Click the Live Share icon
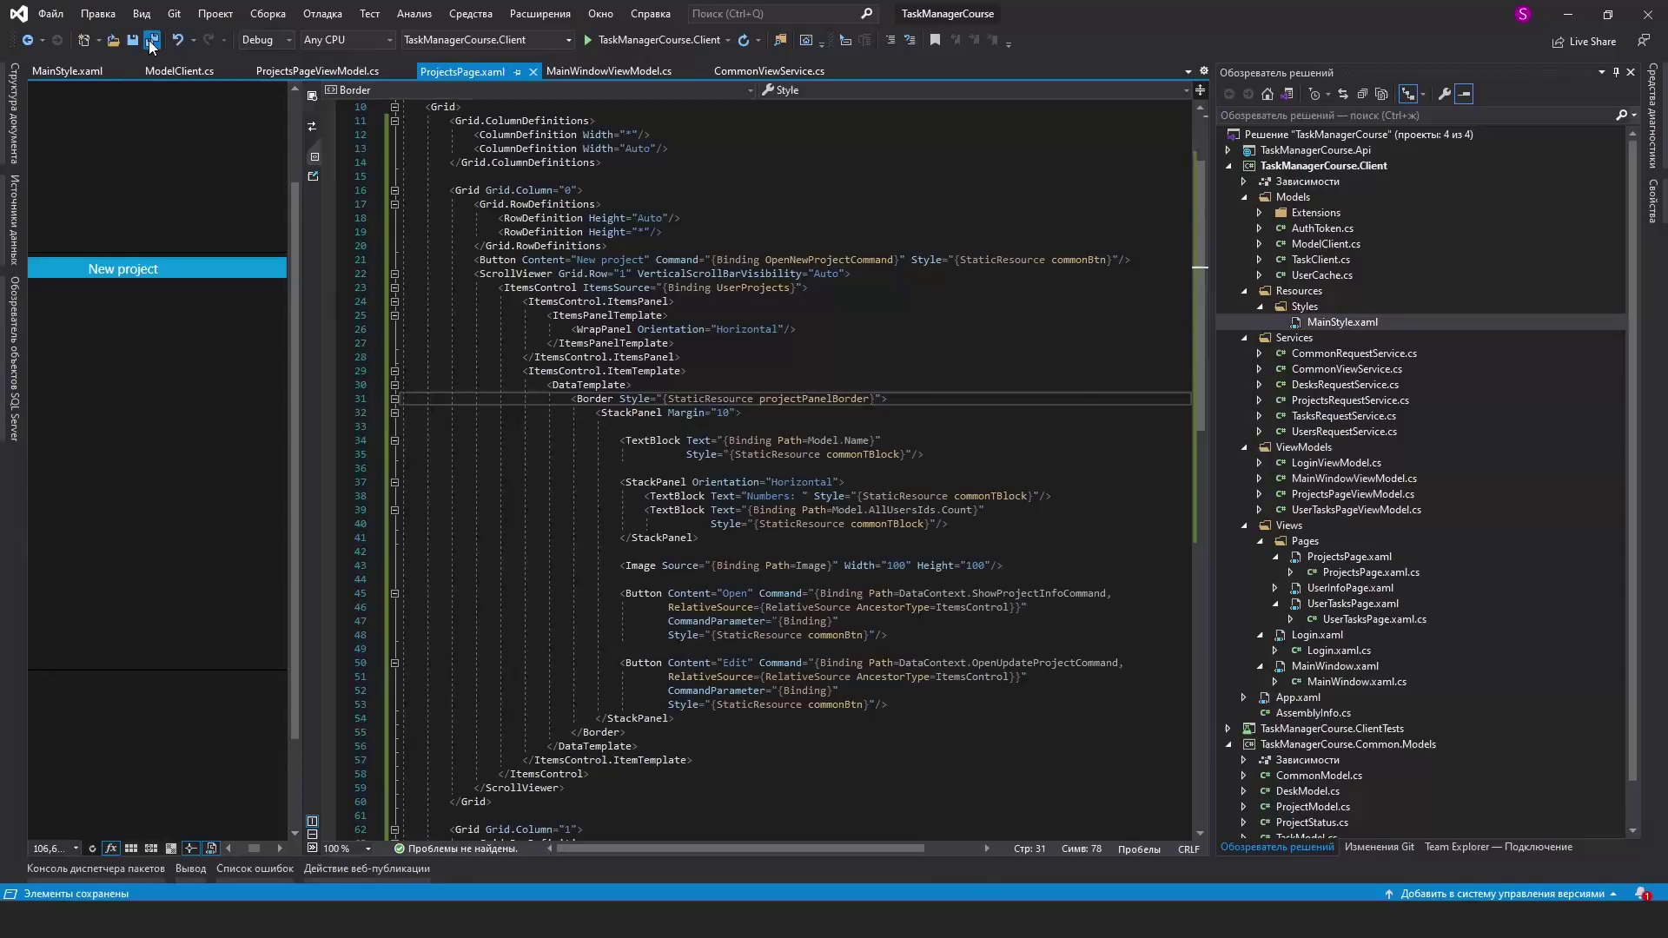1668x938 pixels. (x=1558, y=42)
